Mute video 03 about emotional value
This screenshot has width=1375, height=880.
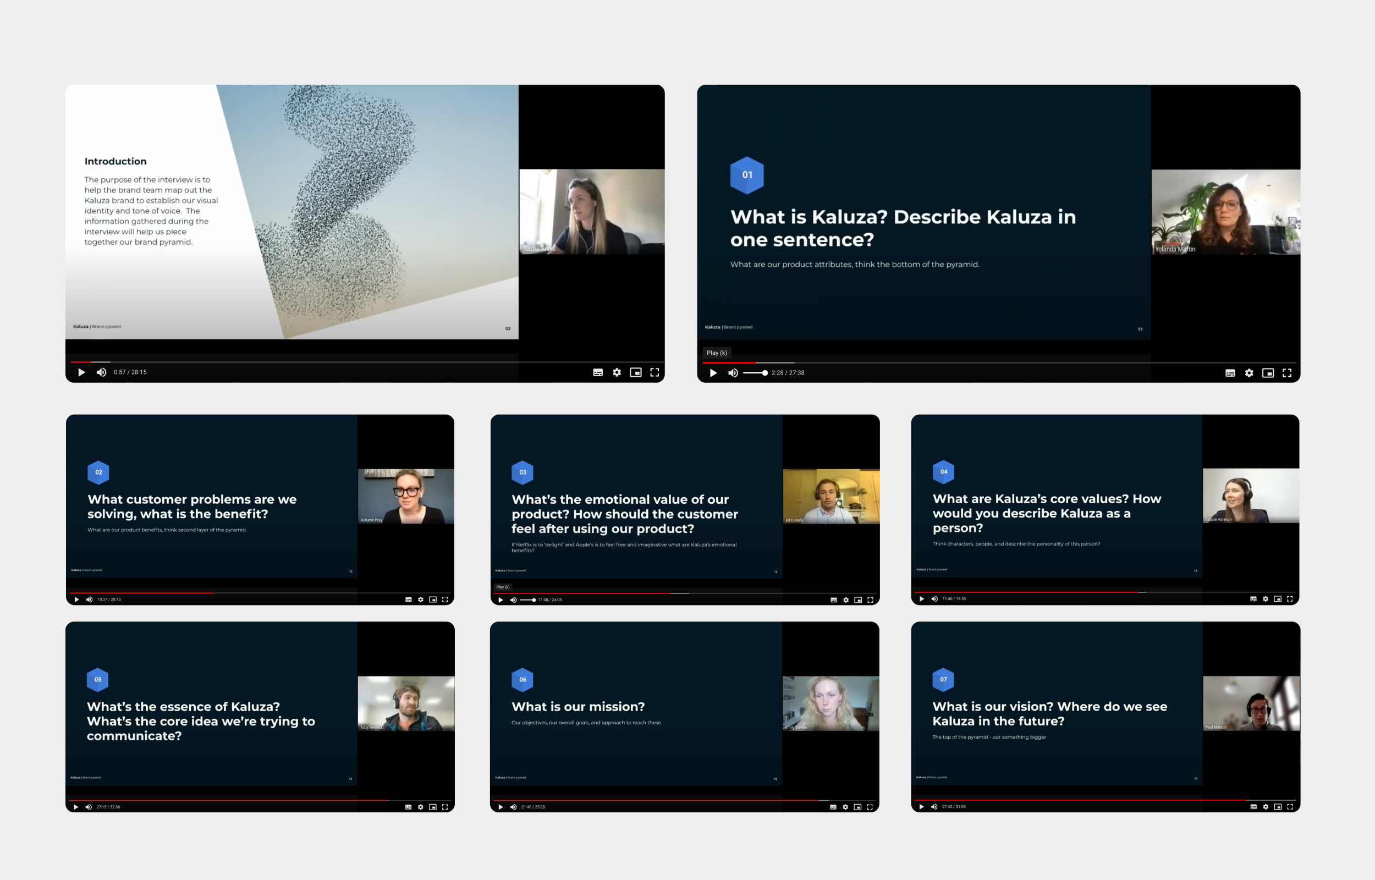pos(513,600)
